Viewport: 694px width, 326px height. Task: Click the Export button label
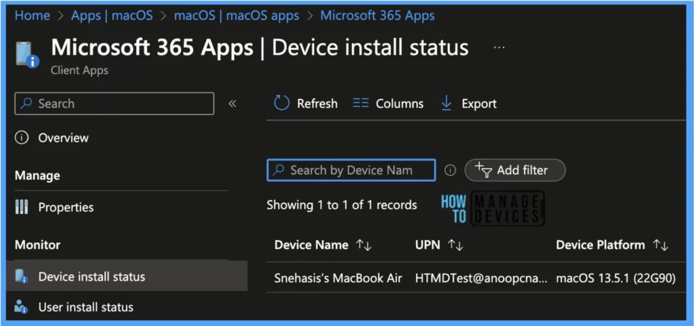click(x=479, y=104)
